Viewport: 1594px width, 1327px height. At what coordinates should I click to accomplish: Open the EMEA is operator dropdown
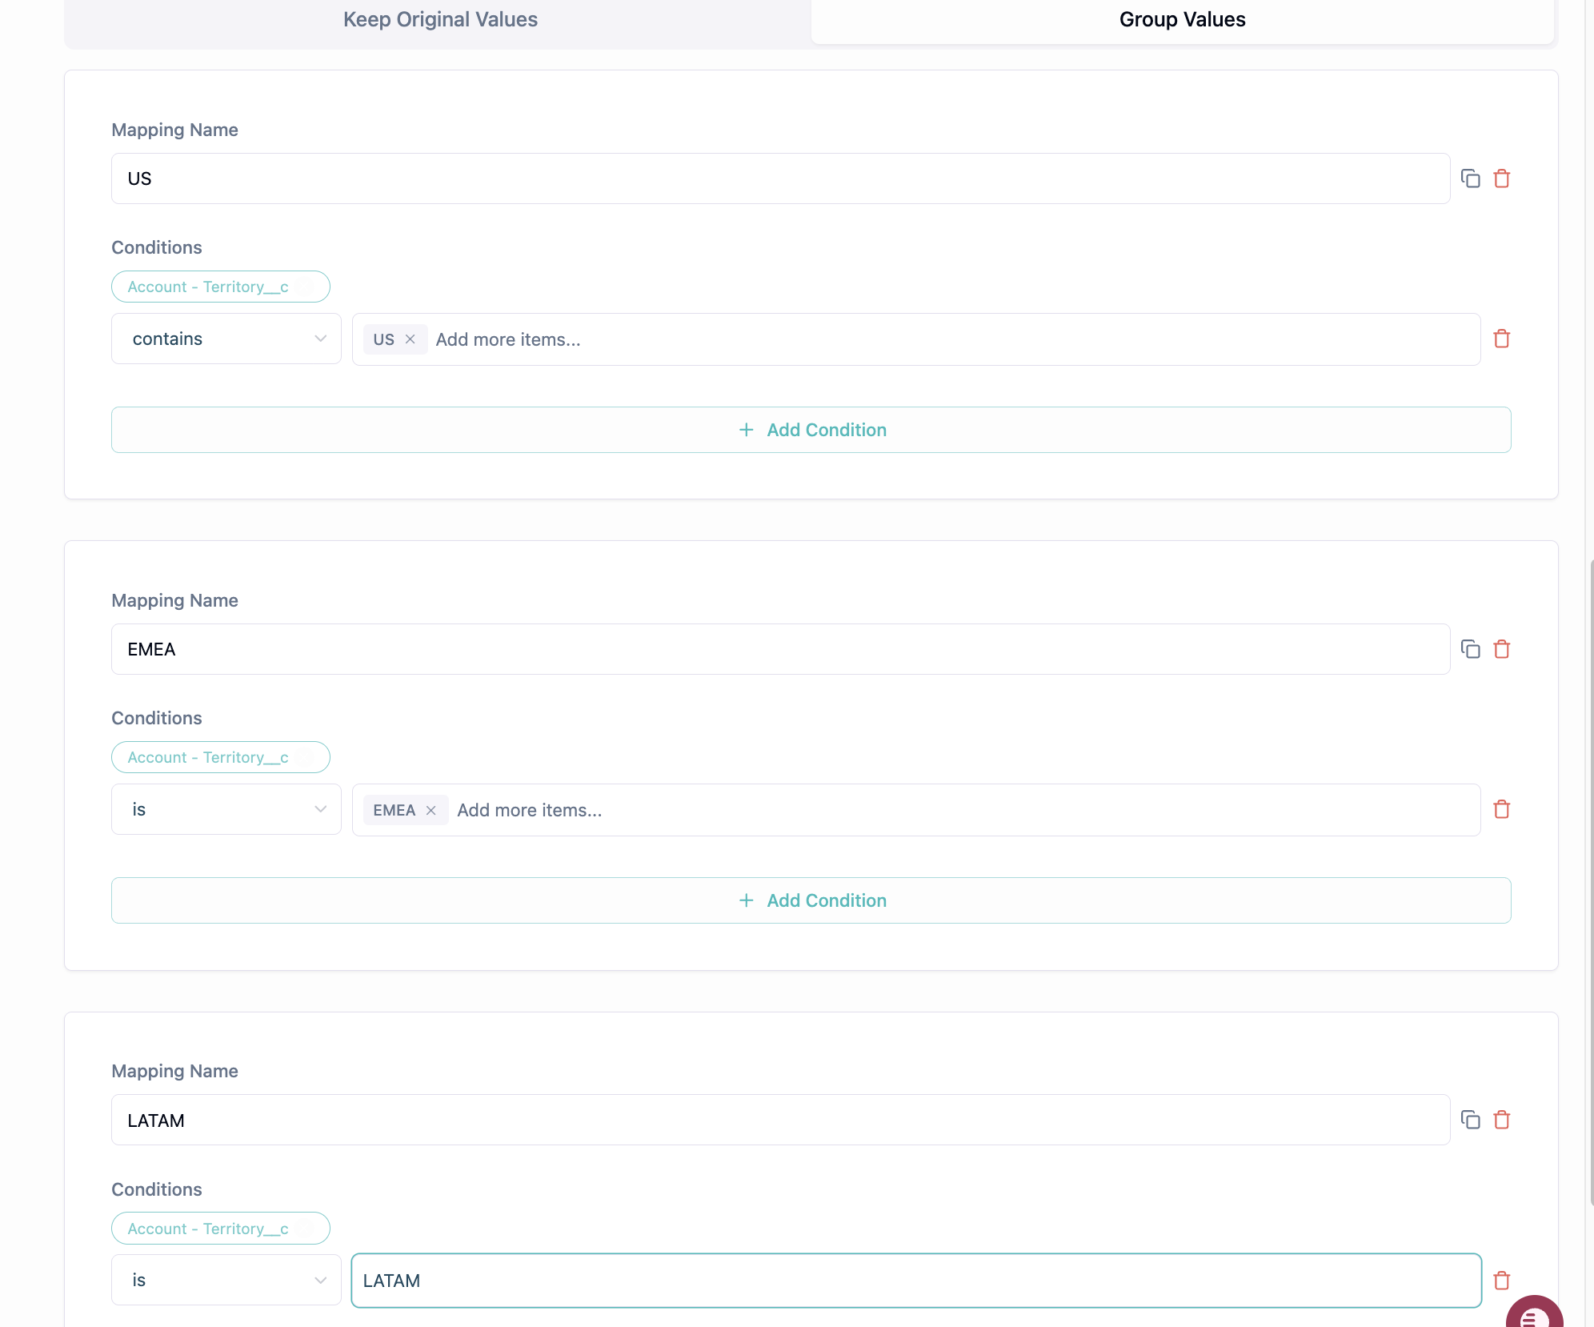click(x=226, y=809)
